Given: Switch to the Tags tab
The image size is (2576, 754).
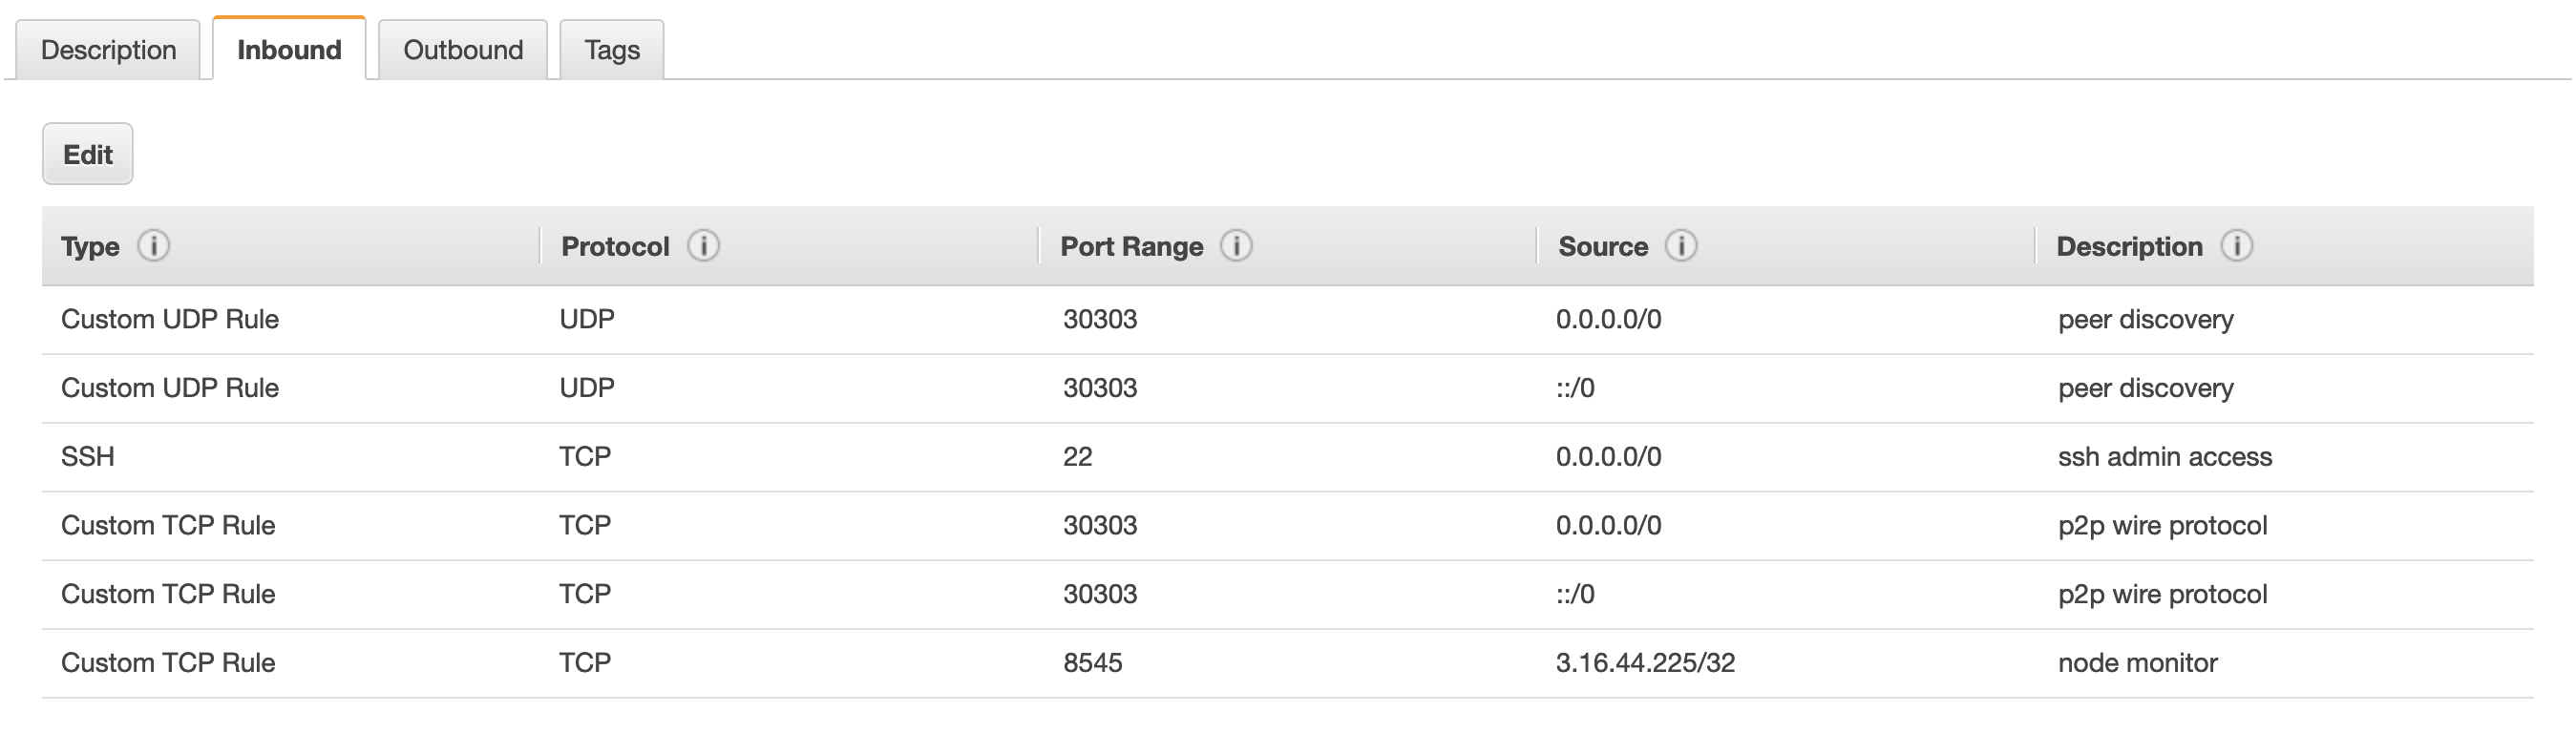Looking at the screenshot, I should point(612,49).
